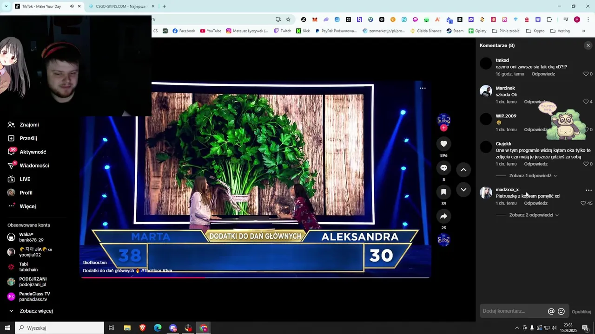Save video with bookmark icon
The width and height of the screenshot is (595, 334).
(443, 192)
